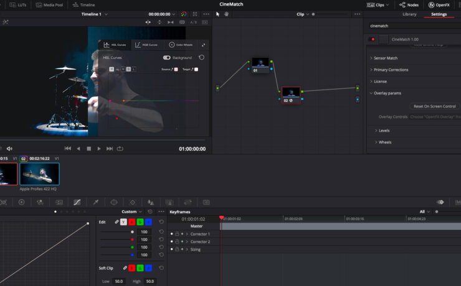
Task: Toggle the Background switch in HSL Curves
Action: click(x=167, y=57)
